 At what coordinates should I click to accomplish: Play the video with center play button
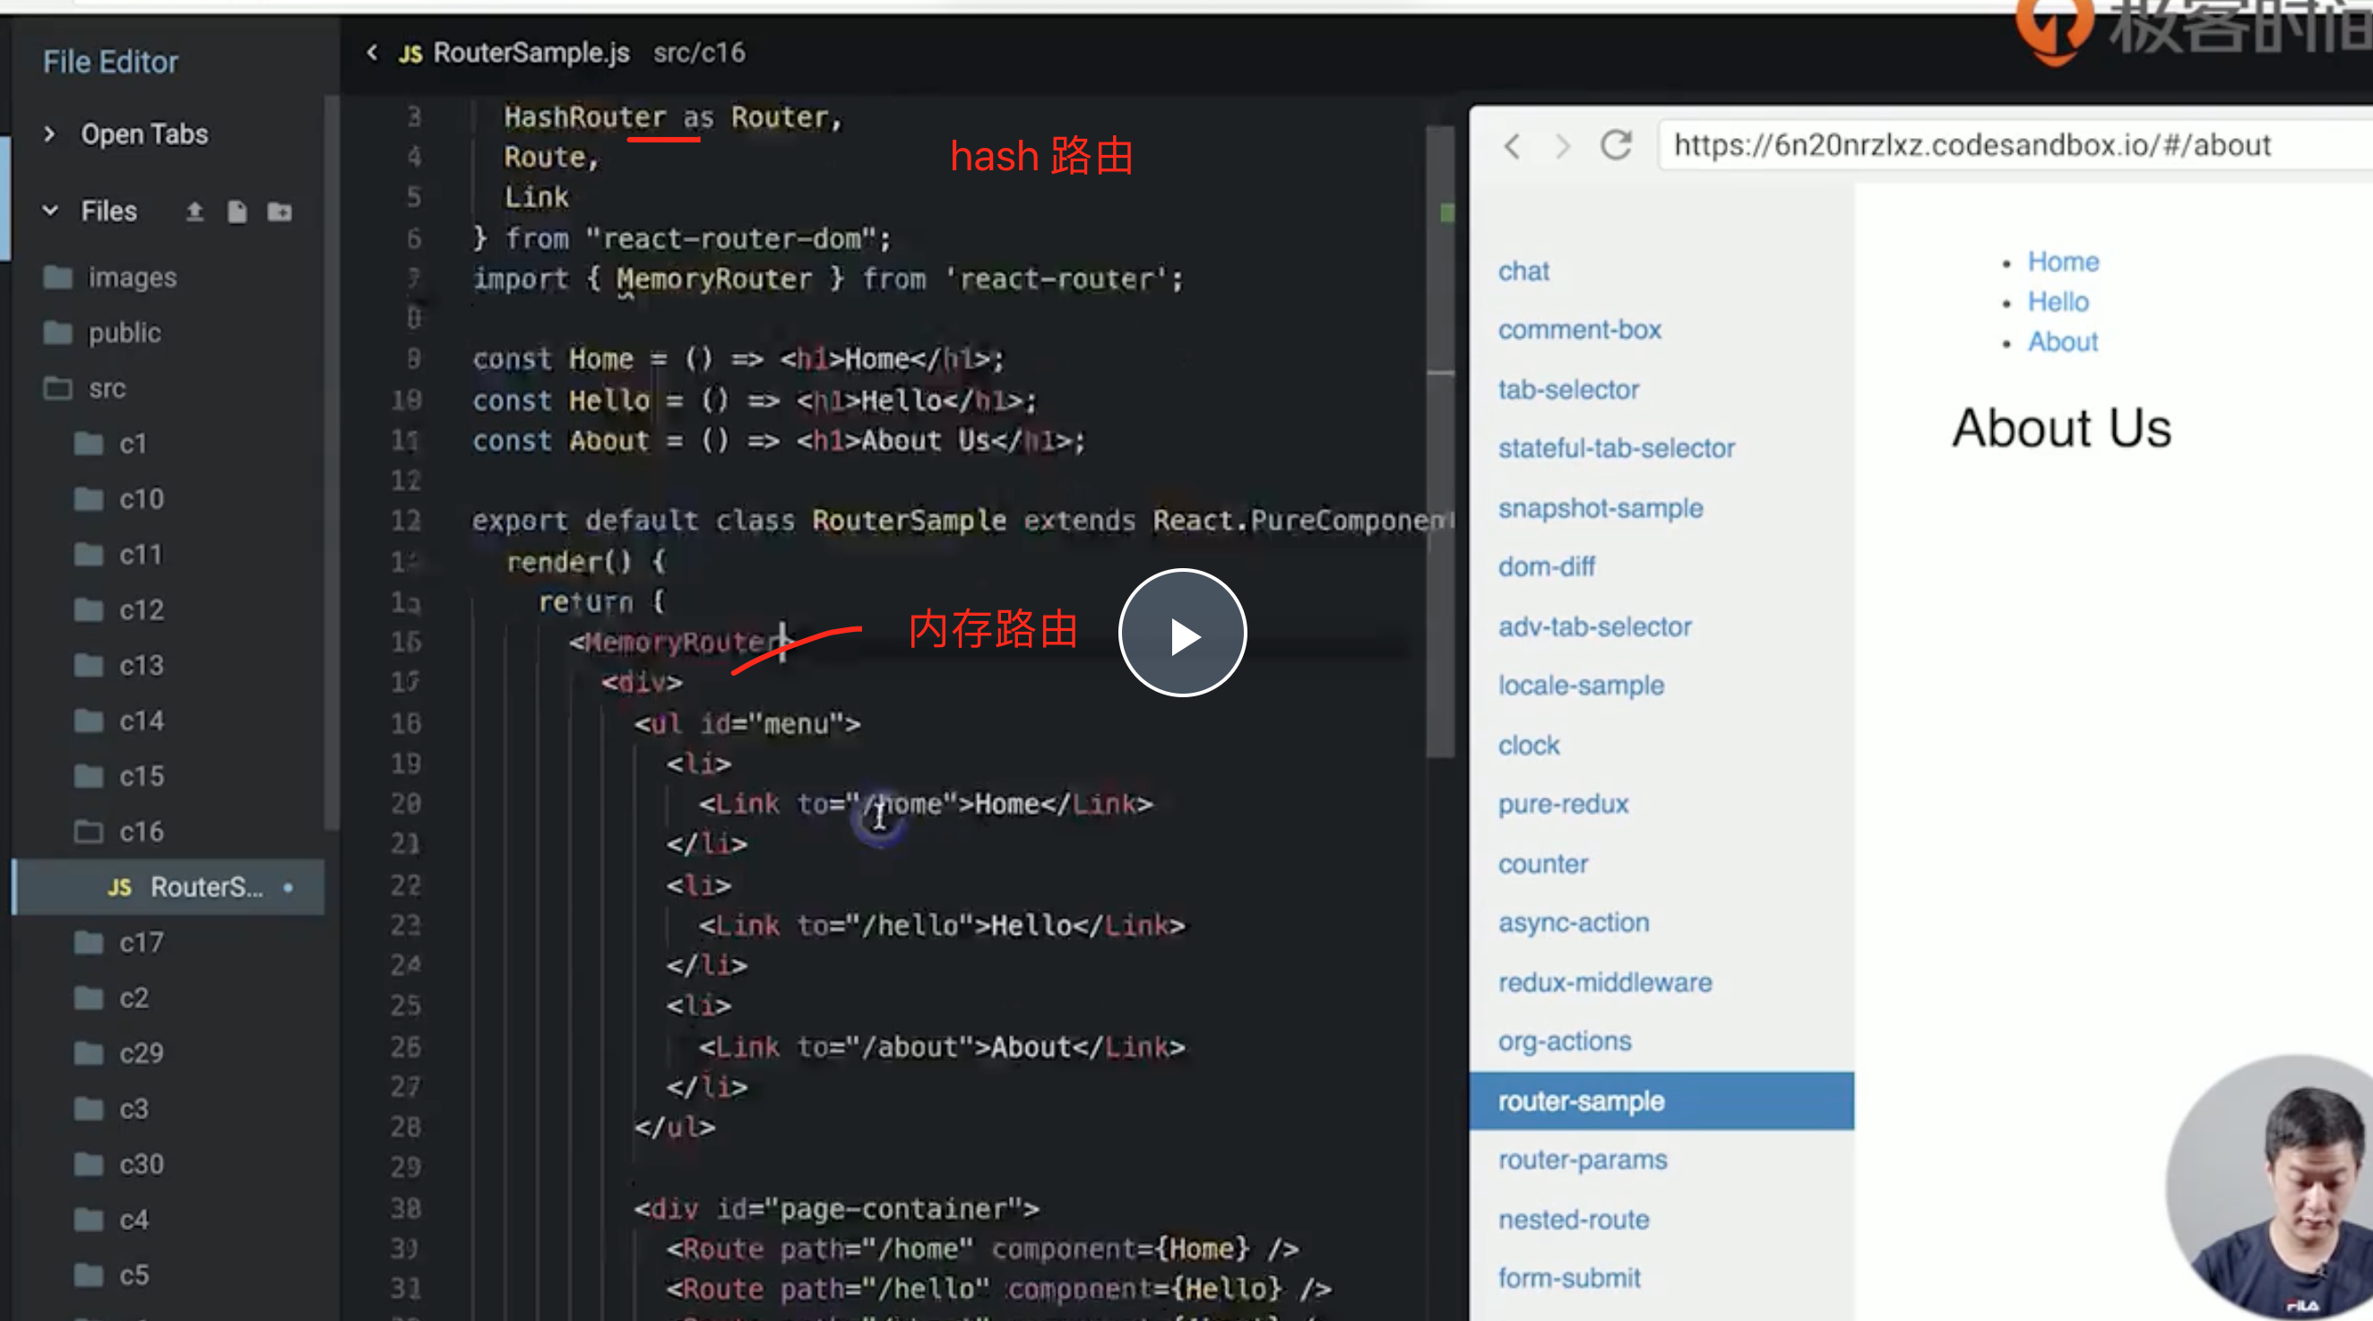click(1182, 634)
